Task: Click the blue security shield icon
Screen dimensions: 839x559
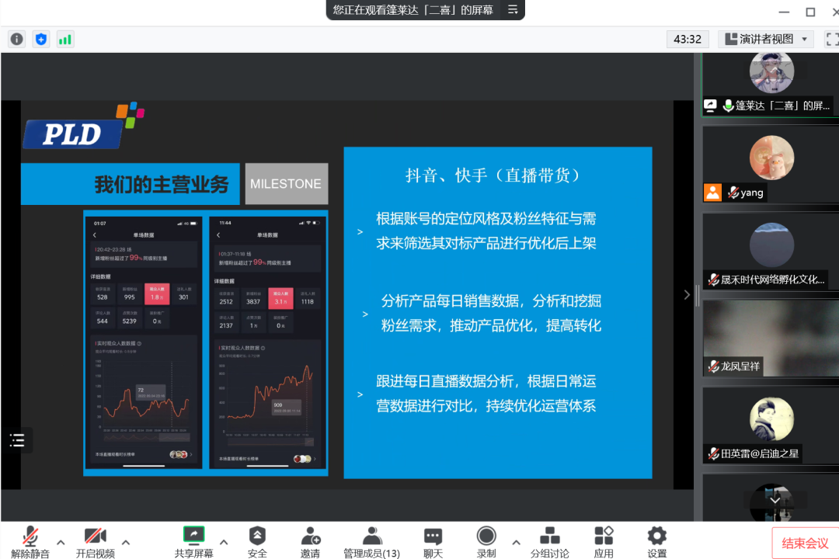Action: [x=40, y=39]
